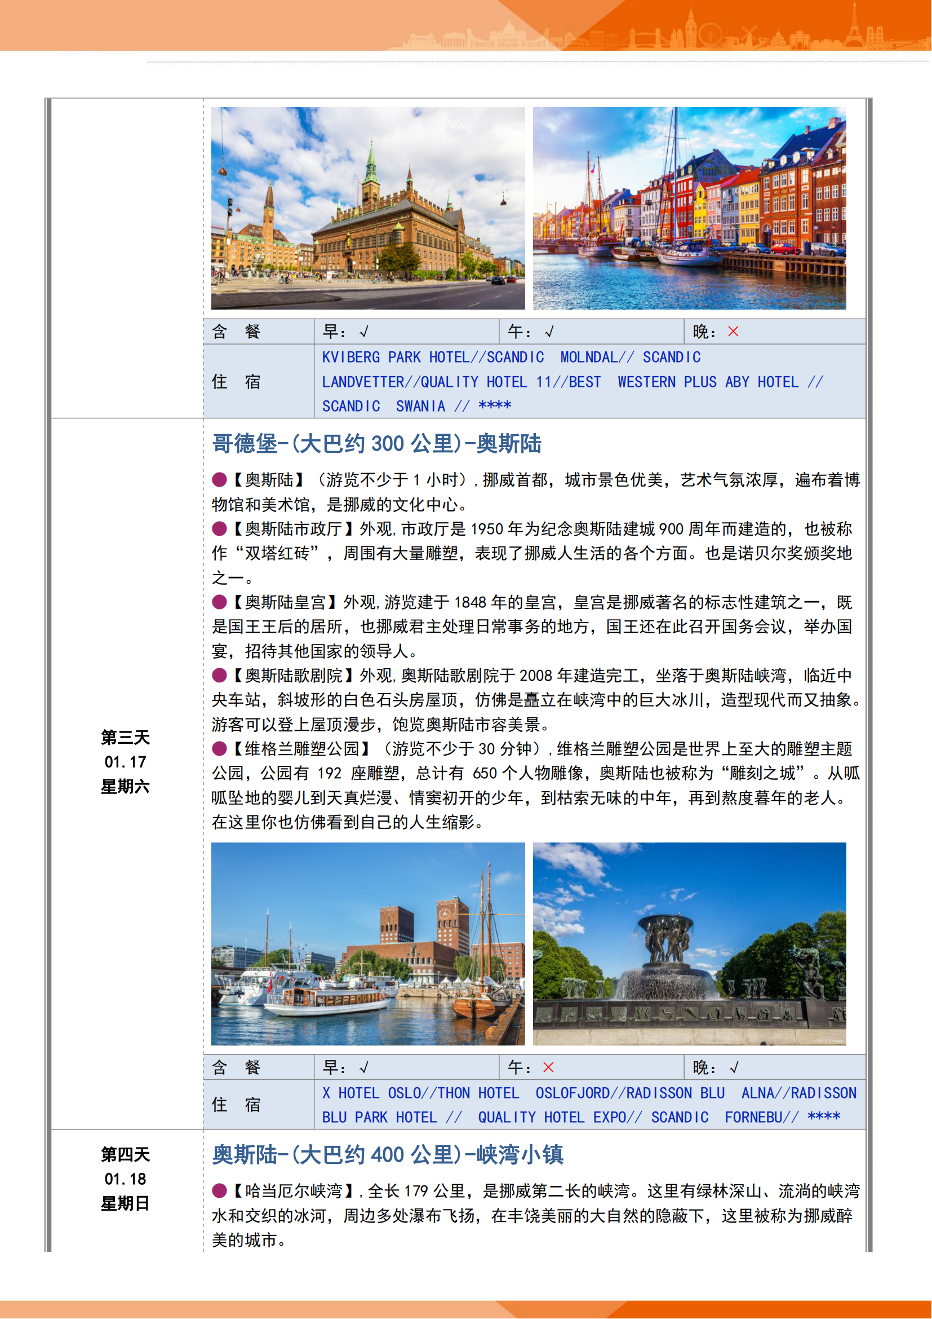The height and width of the screenshot is (1319, 932).
Task: Click the KVIBERG PARK HOTEL text
Action: tap(395, 358)
